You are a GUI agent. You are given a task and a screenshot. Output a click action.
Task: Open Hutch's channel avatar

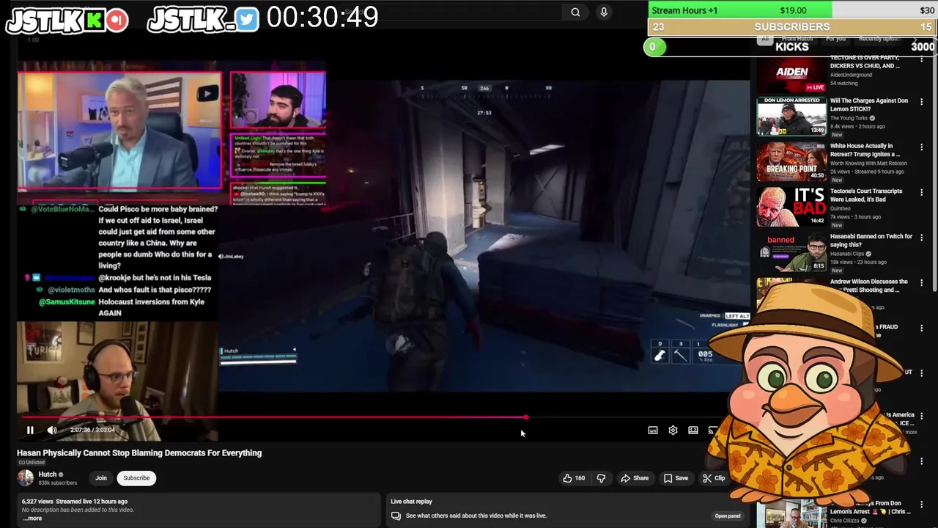tap(26, 478)
